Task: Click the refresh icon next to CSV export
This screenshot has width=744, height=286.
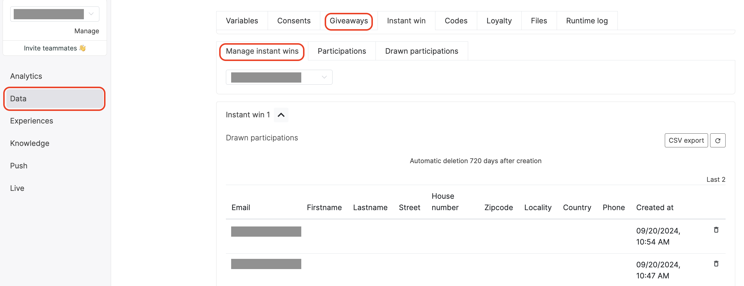Action: [717, 141]
